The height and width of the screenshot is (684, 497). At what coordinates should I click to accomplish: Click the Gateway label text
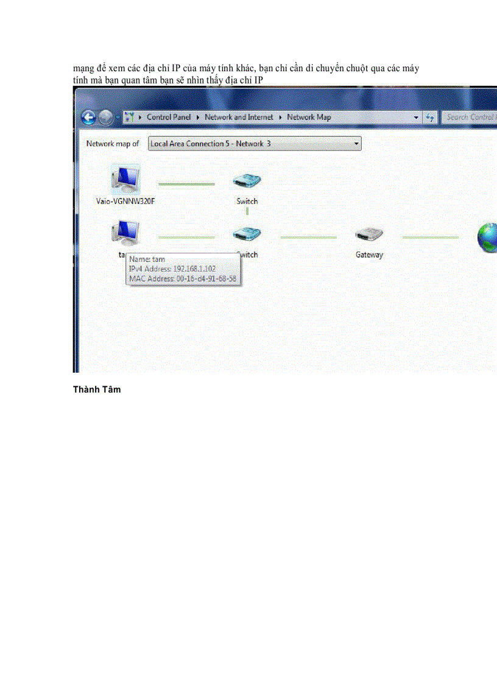pyautogui.click(x=368, y=254)
